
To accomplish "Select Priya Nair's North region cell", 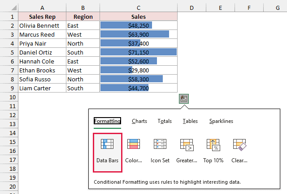I will (83, 43).
